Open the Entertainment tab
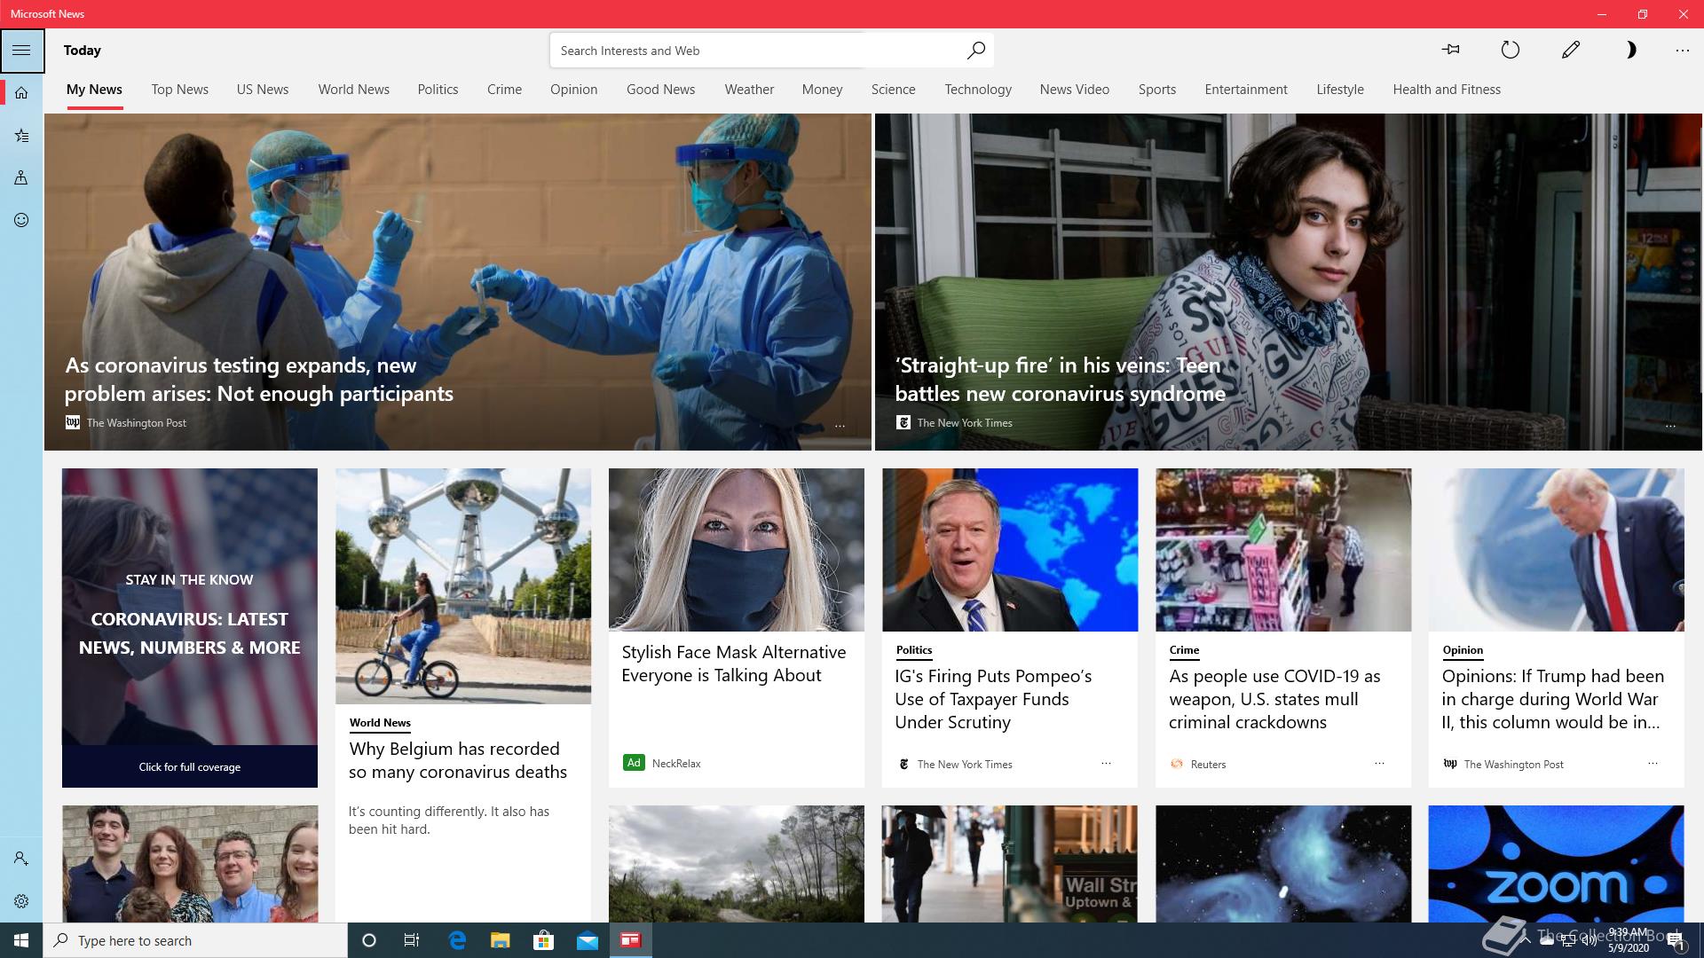Viewport: 1704px width, 958px height. [1246, 90]
